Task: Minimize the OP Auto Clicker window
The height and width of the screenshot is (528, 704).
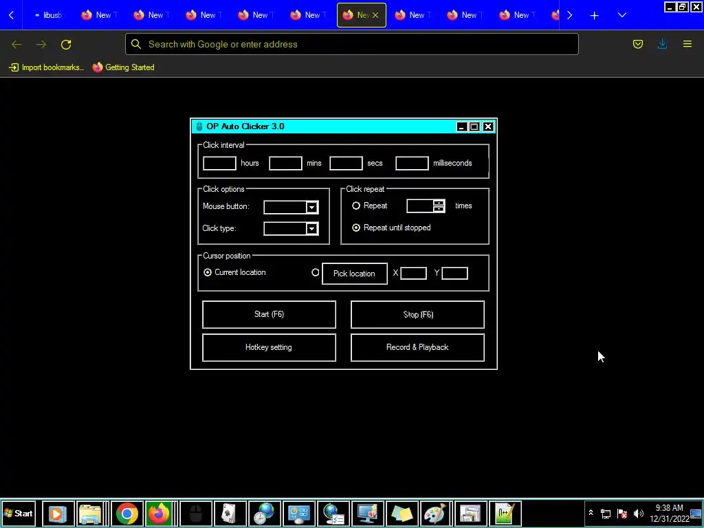Action: click(x=461, y=126)
